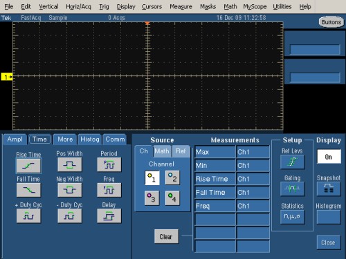Select Channel 2 as source
Screen dimensions: 346x259
[172, 178]
